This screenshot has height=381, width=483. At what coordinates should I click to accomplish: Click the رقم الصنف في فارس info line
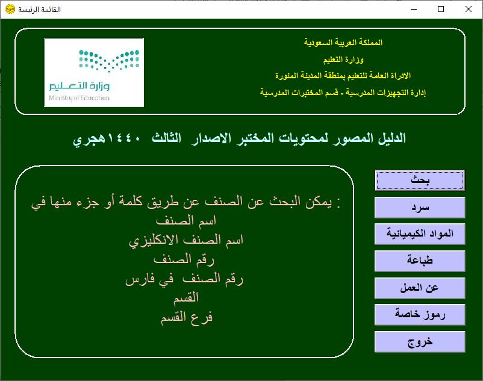pyautogui.click(x=184, y=279)
